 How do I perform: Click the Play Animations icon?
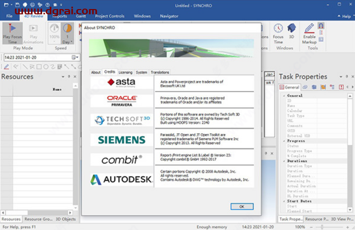point(33,33)
